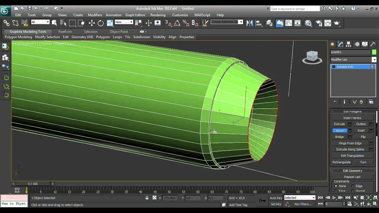
Task: Open the Reference Coordinate System View dropdown
Action: click(124, 22)
